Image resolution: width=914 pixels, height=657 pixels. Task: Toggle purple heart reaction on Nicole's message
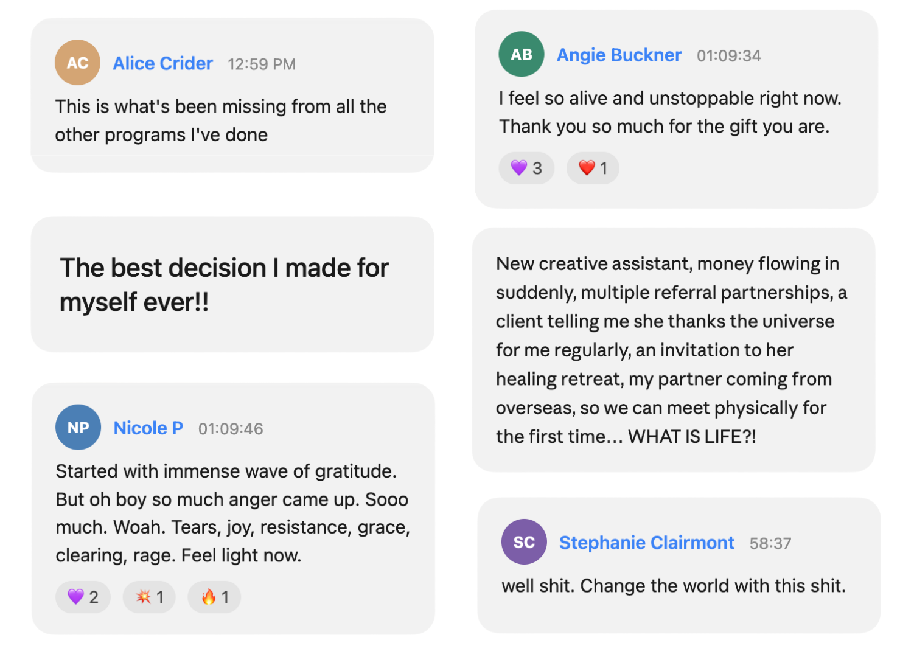(83, 597)
